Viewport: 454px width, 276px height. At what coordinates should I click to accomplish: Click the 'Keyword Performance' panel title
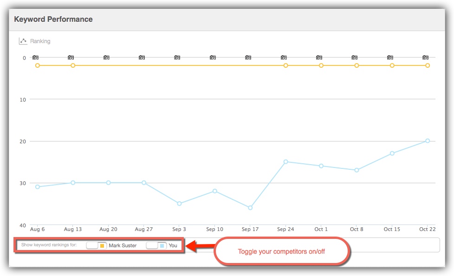click(x=53, y=19)
